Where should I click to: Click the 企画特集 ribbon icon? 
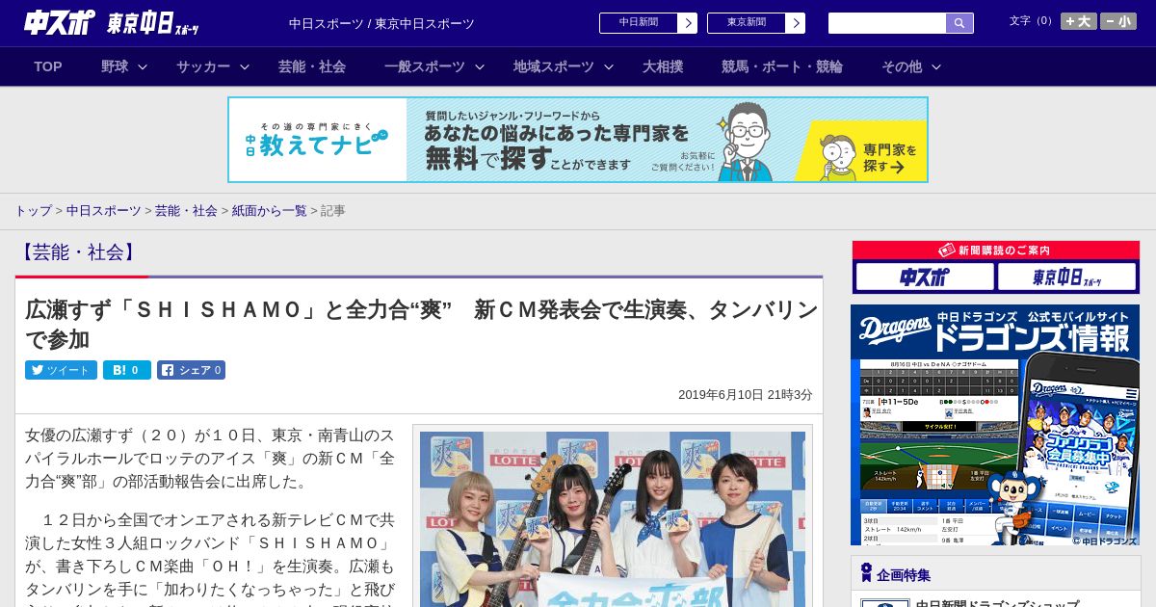pos(866,573)
